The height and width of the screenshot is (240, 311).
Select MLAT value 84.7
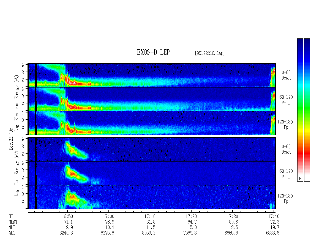[x=192, y=222]
